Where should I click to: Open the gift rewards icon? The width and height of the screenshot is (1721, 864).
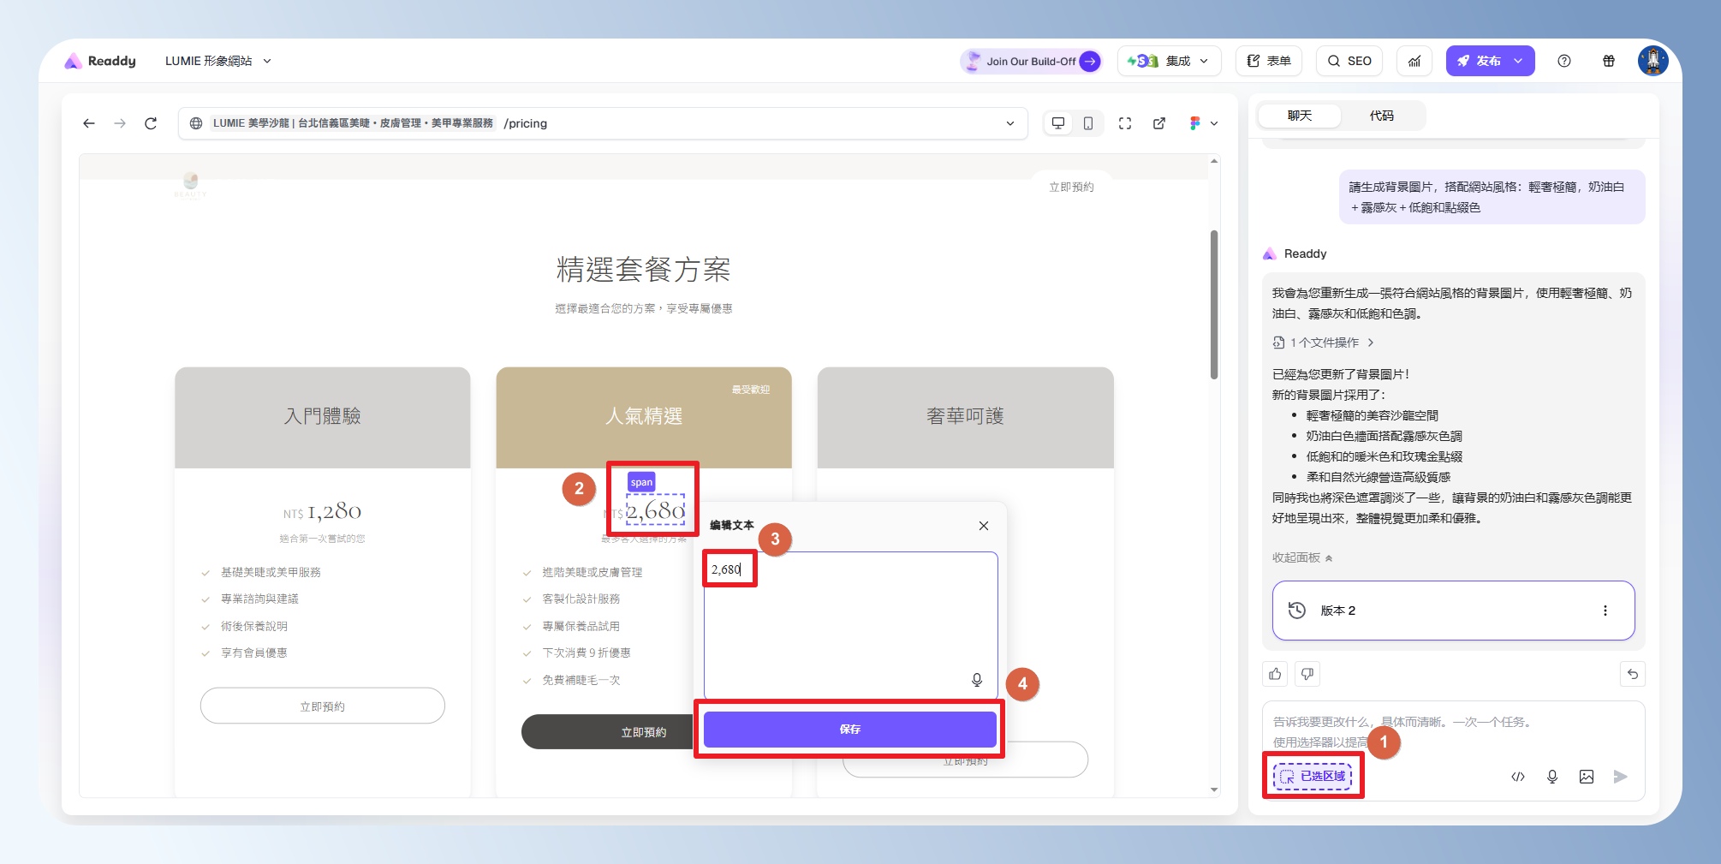point(1609,61)
